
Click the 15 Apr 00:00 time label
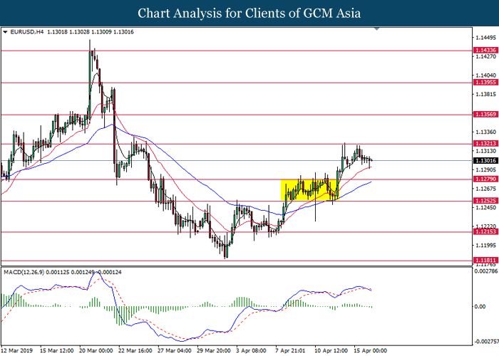[371, 350]
